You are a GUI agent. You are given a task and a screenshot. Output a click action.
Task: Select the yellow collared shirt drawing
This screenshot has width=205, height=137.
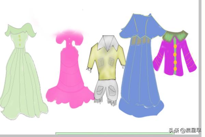[x=106, y=58]
